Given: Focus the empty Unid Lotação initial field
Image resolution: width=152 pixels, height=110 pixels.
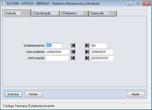Looking at the screenshot, I should click(x=57, y=58).
